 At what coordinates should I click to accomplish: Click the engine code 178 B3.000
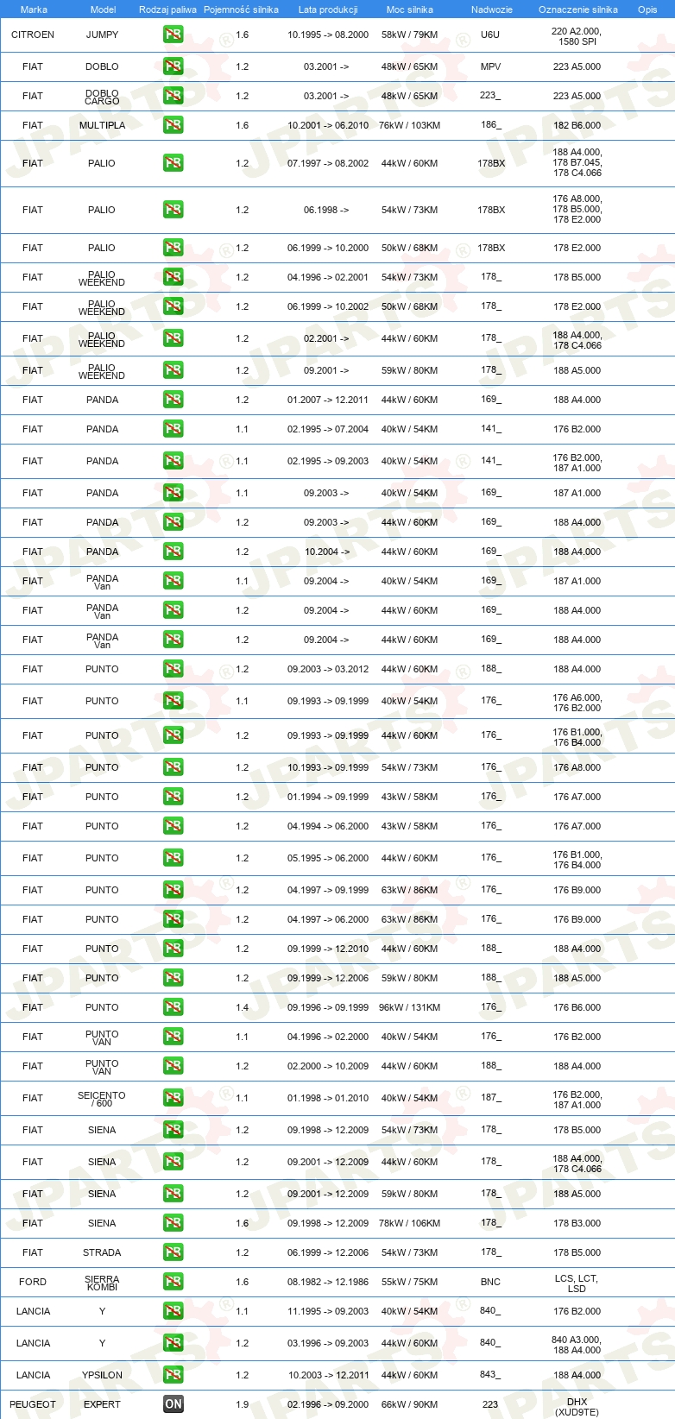coord(577,1223)
